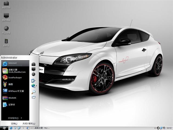Open the computer monitor icon in Start menu sidebar
The image size is (173, 130).
coord(34,69)
